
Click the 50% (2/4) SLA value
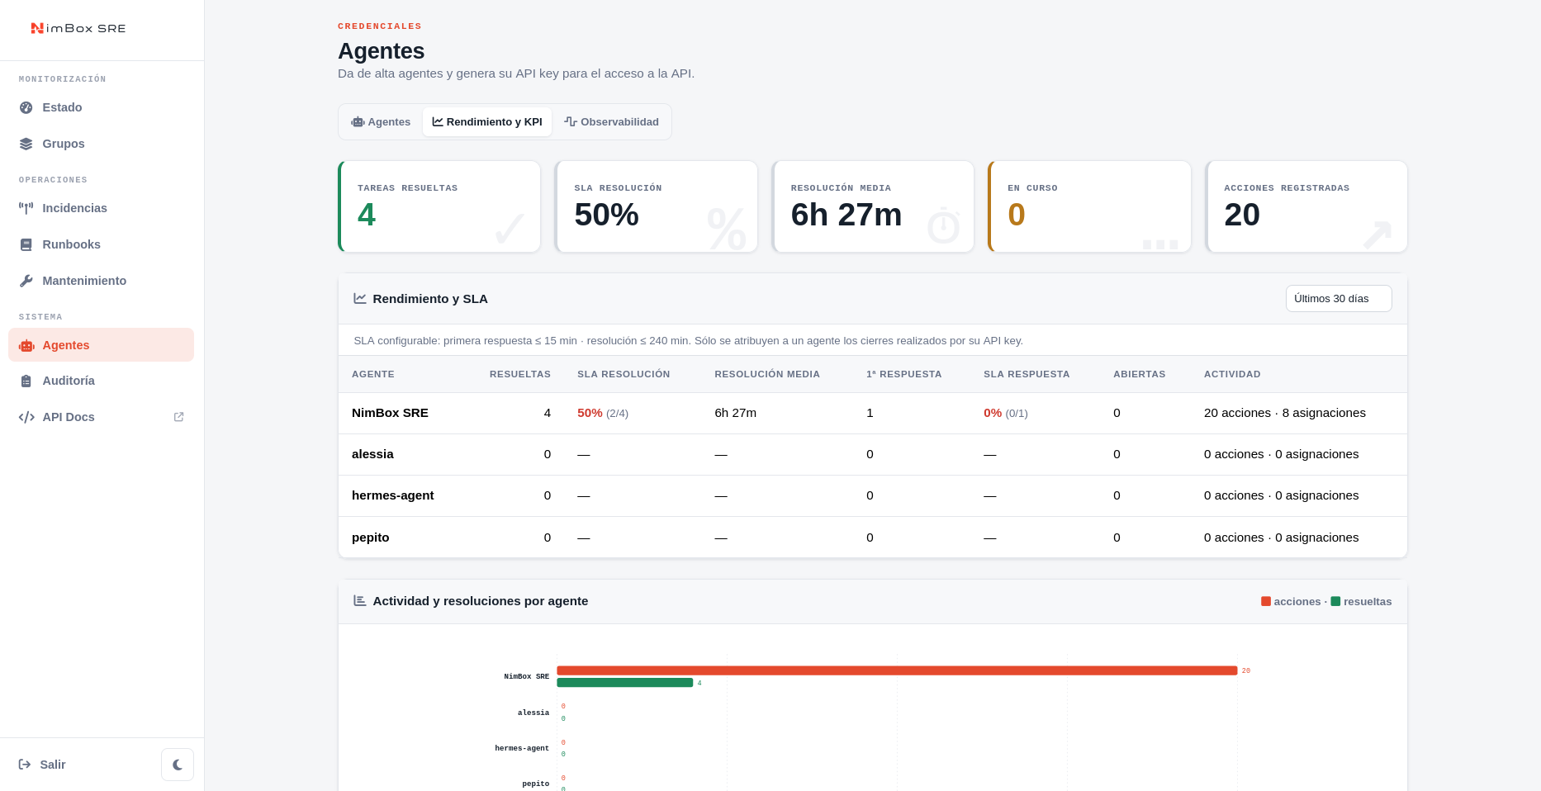tap(603, 413)
